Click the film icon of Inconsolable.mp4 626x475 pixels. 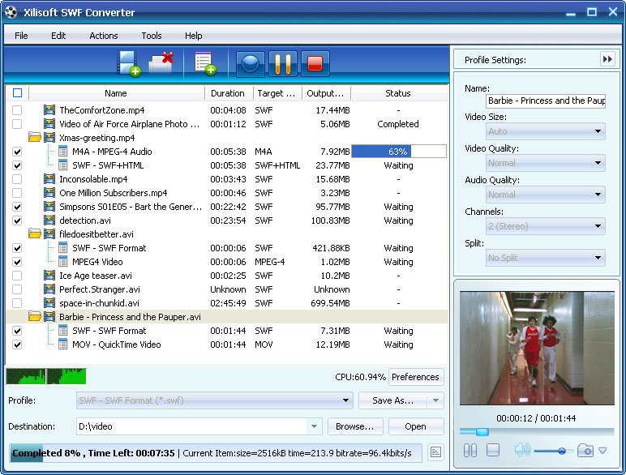(x=49, y=179)
